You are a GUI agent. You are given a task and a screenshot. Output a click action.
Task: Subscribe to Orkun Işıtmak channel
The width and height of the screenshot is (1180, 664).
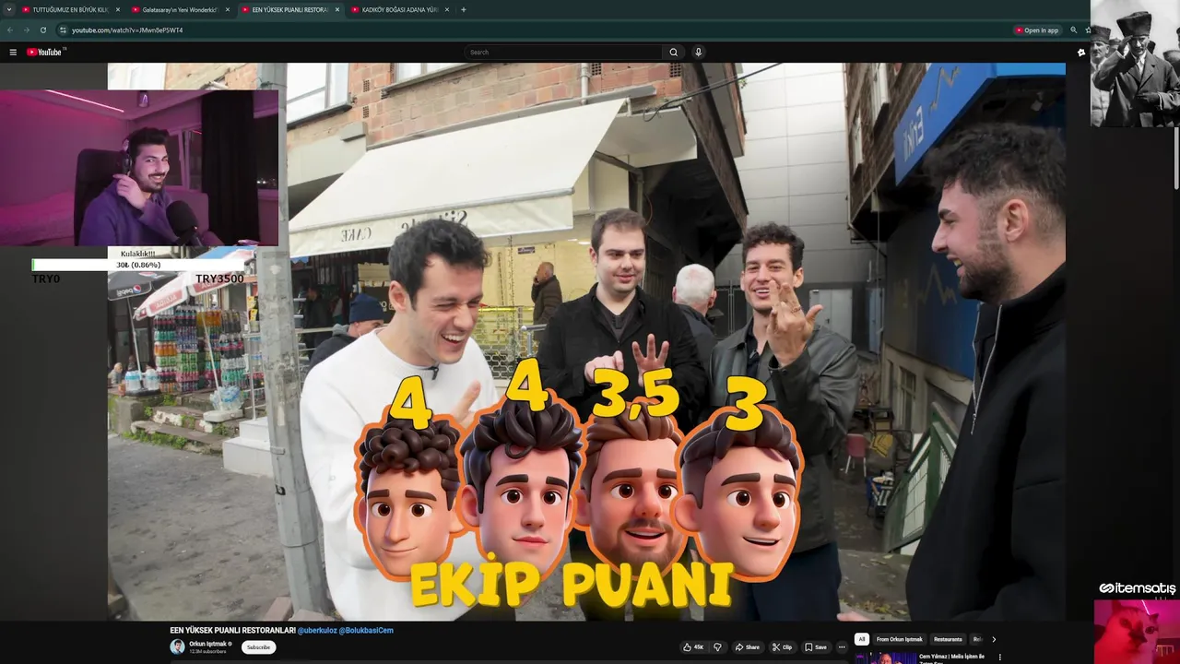258,646
